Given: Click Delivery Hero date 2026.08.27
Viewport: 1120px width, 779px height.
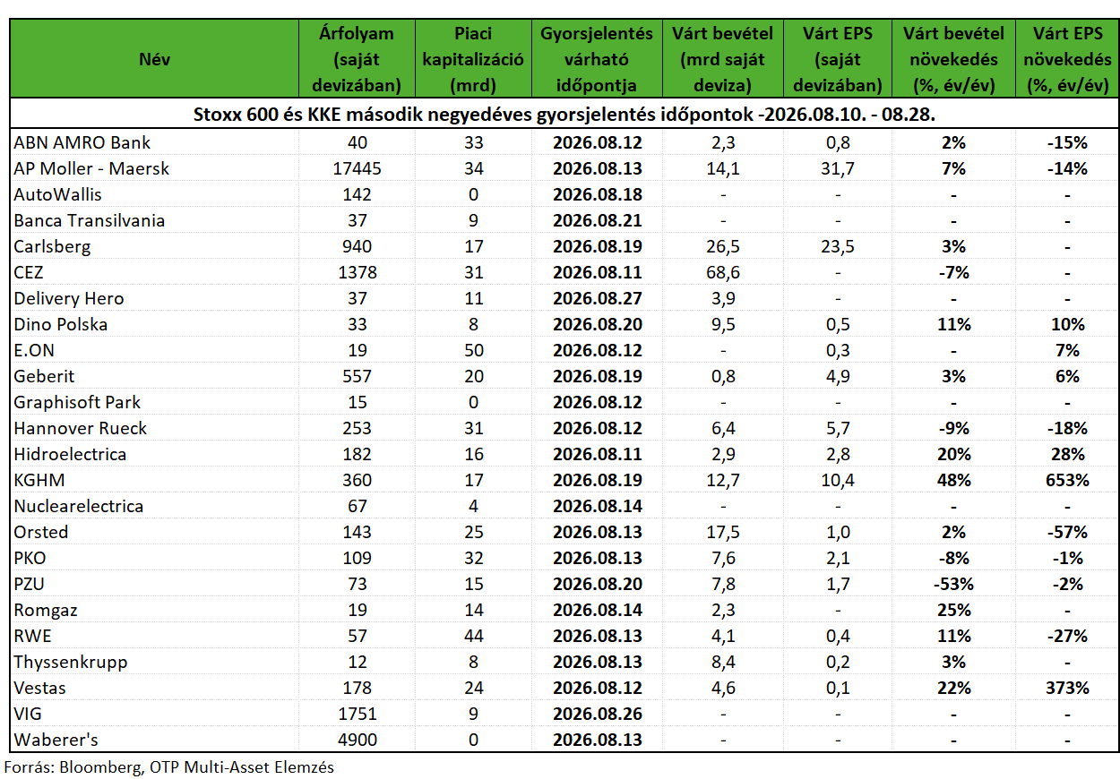Looking at the screenshot, I should [597, 298].
